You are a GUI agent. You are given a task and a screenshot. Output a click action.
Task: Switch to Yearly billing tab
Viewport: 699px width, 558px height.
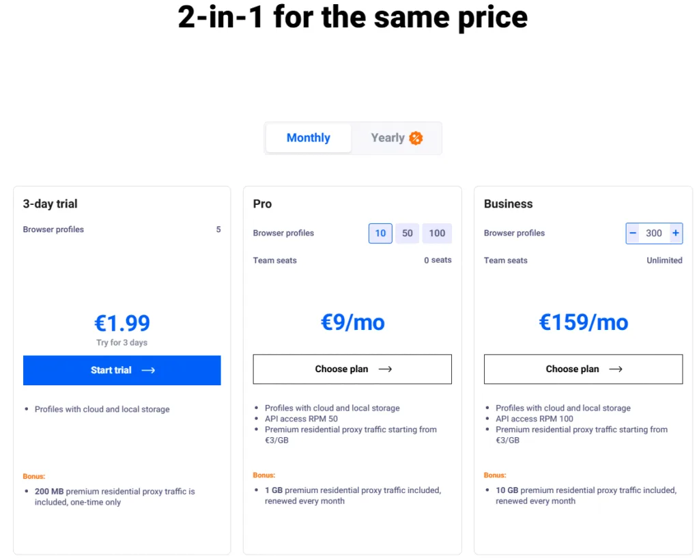(x=388, y=138)
